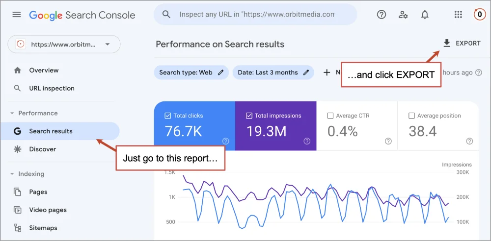The width and height of the screenshot is (491, 241).
Task: Click the 76.7K total clicks value
Action: point(184,132)
